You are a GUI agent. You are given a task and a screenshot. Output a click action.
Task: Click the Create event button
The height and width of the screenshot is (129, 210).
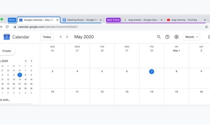7,51
